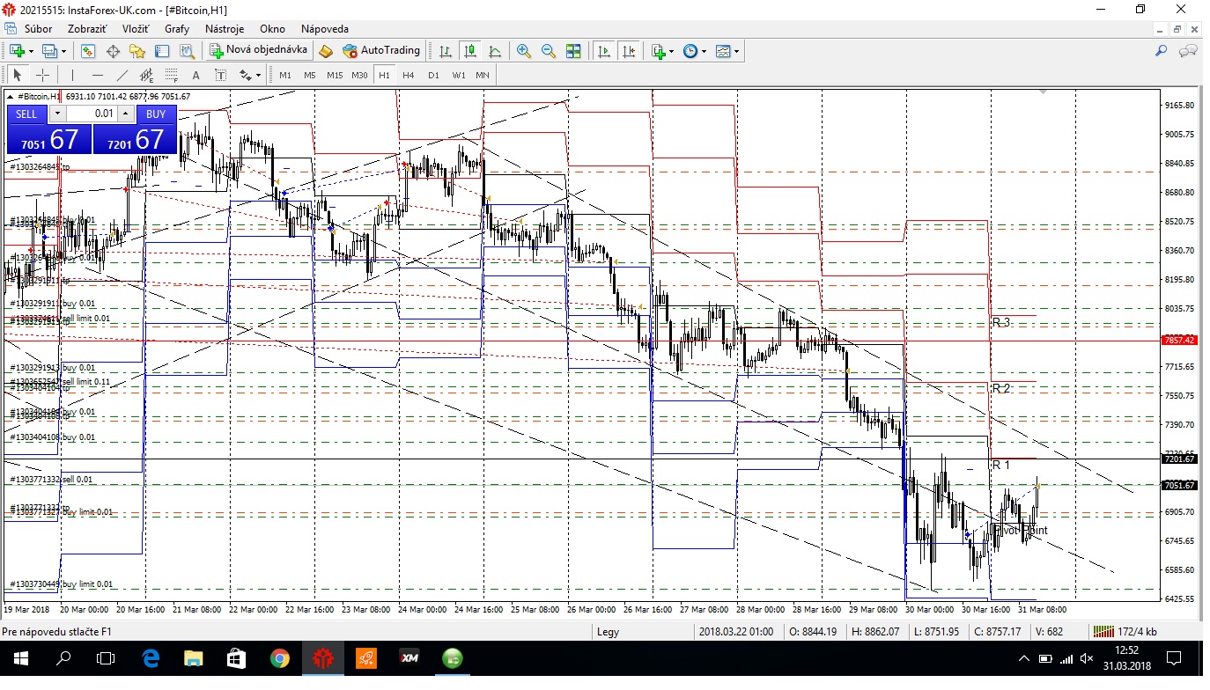This screenshot has width=1210, height=690.
Task: Select the cursor arrow tool
Action: pyautogui.click(x=17, y=75)
